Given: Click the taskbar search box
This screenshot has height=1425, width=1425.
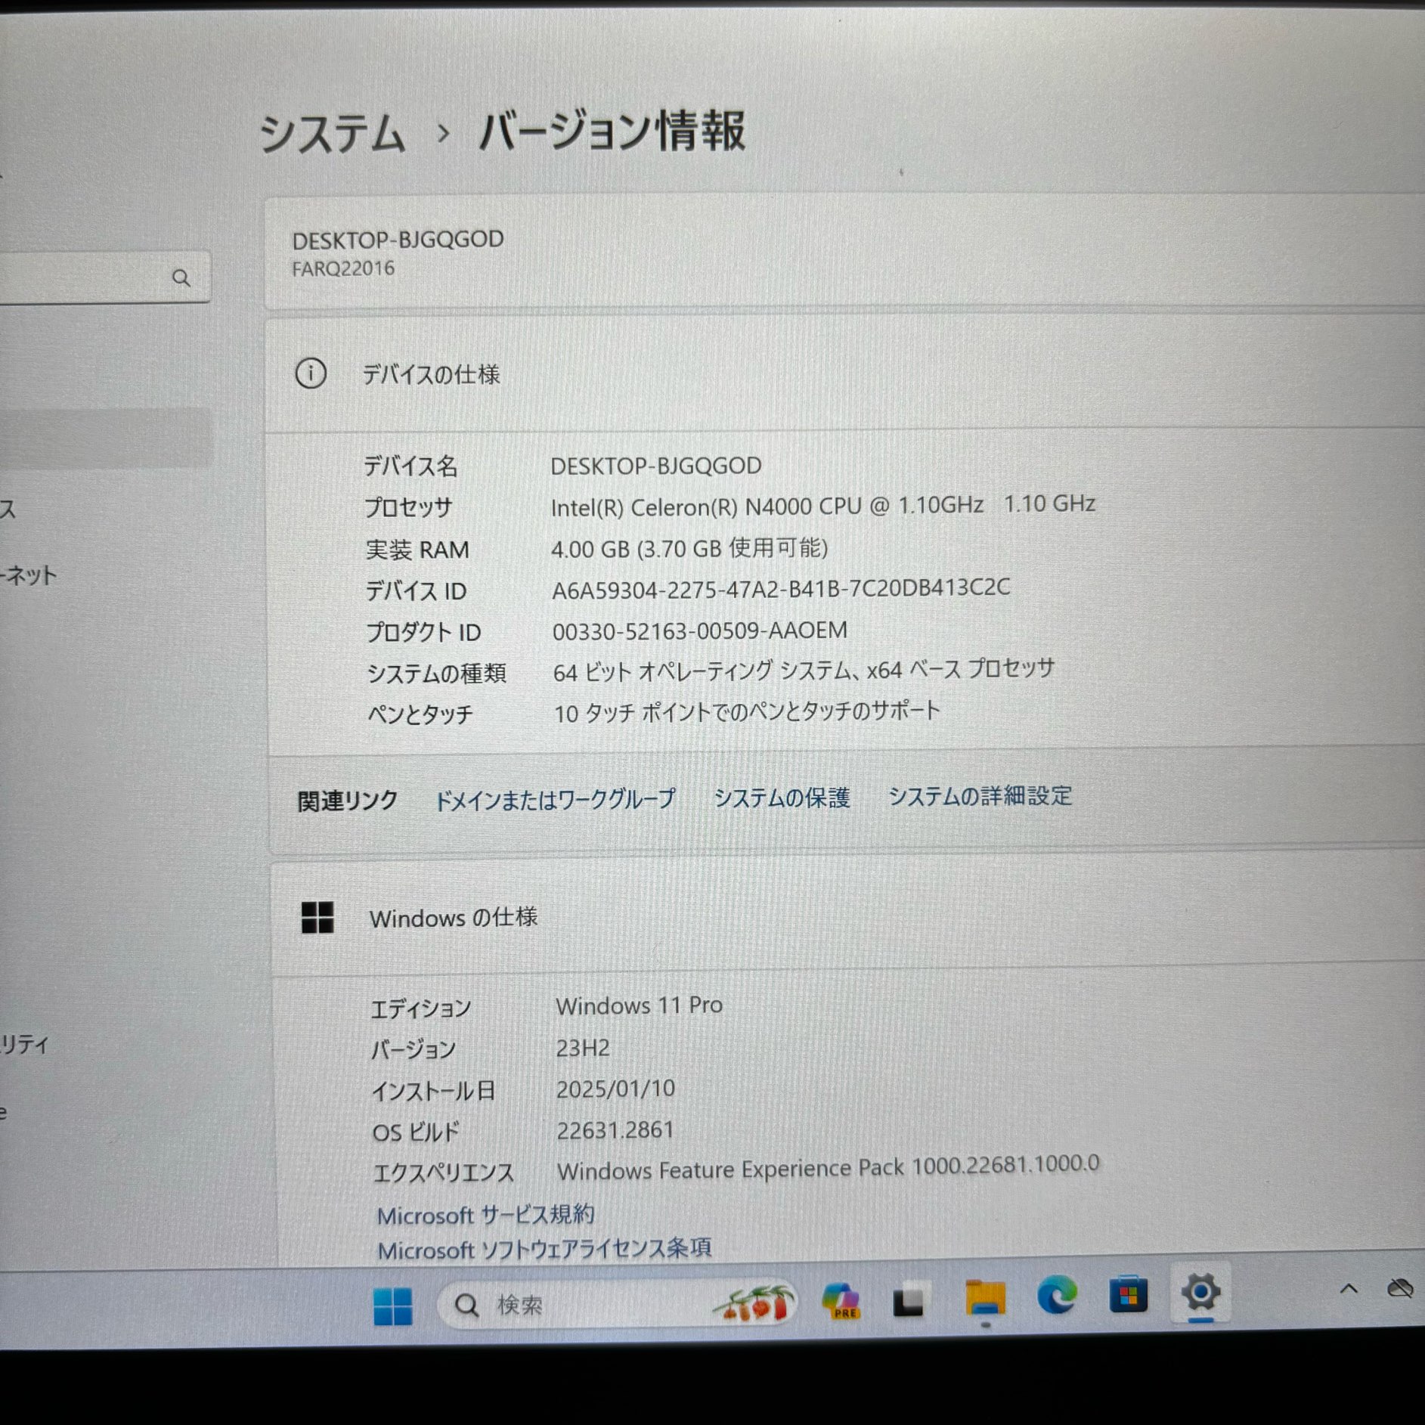Looking at the screenshot, I should pos(618,1304).
